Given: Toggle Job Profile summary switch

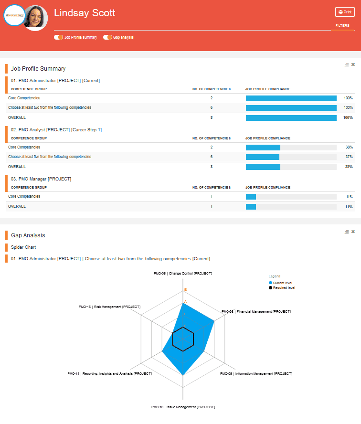Looking at the screenshot, I should tap(58, 37).
